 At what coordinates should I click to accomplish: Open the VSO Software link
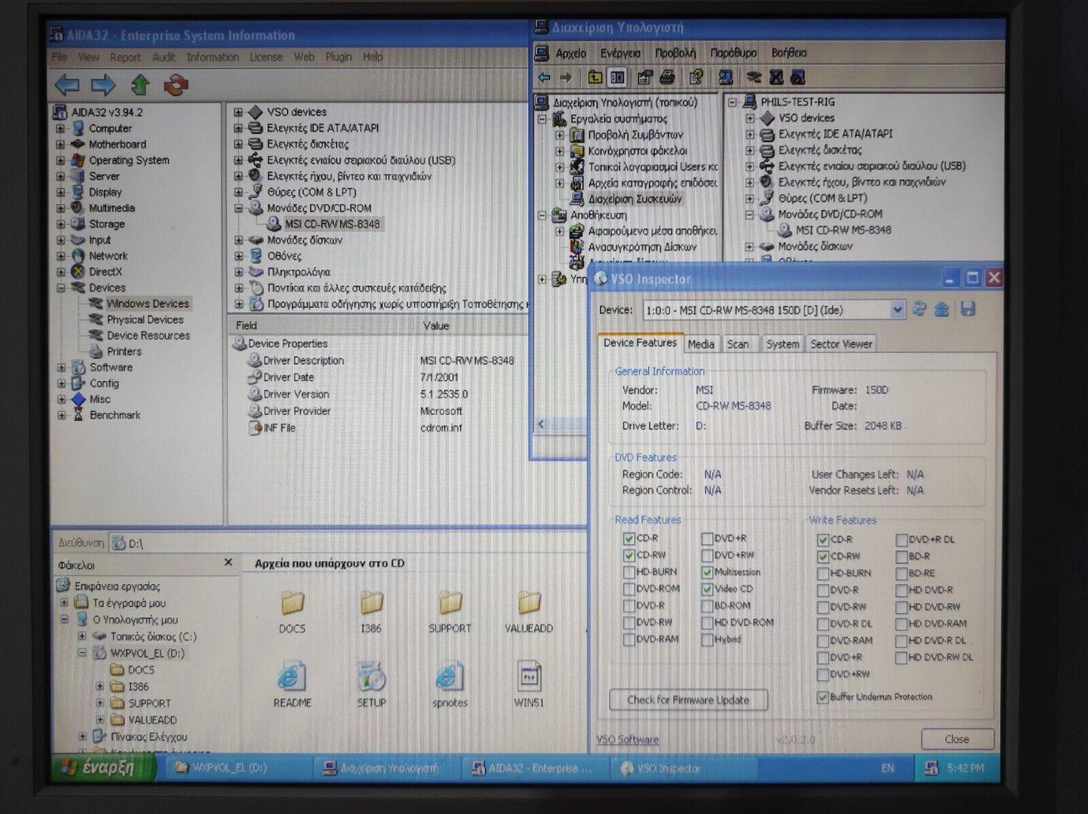(627, 739)
